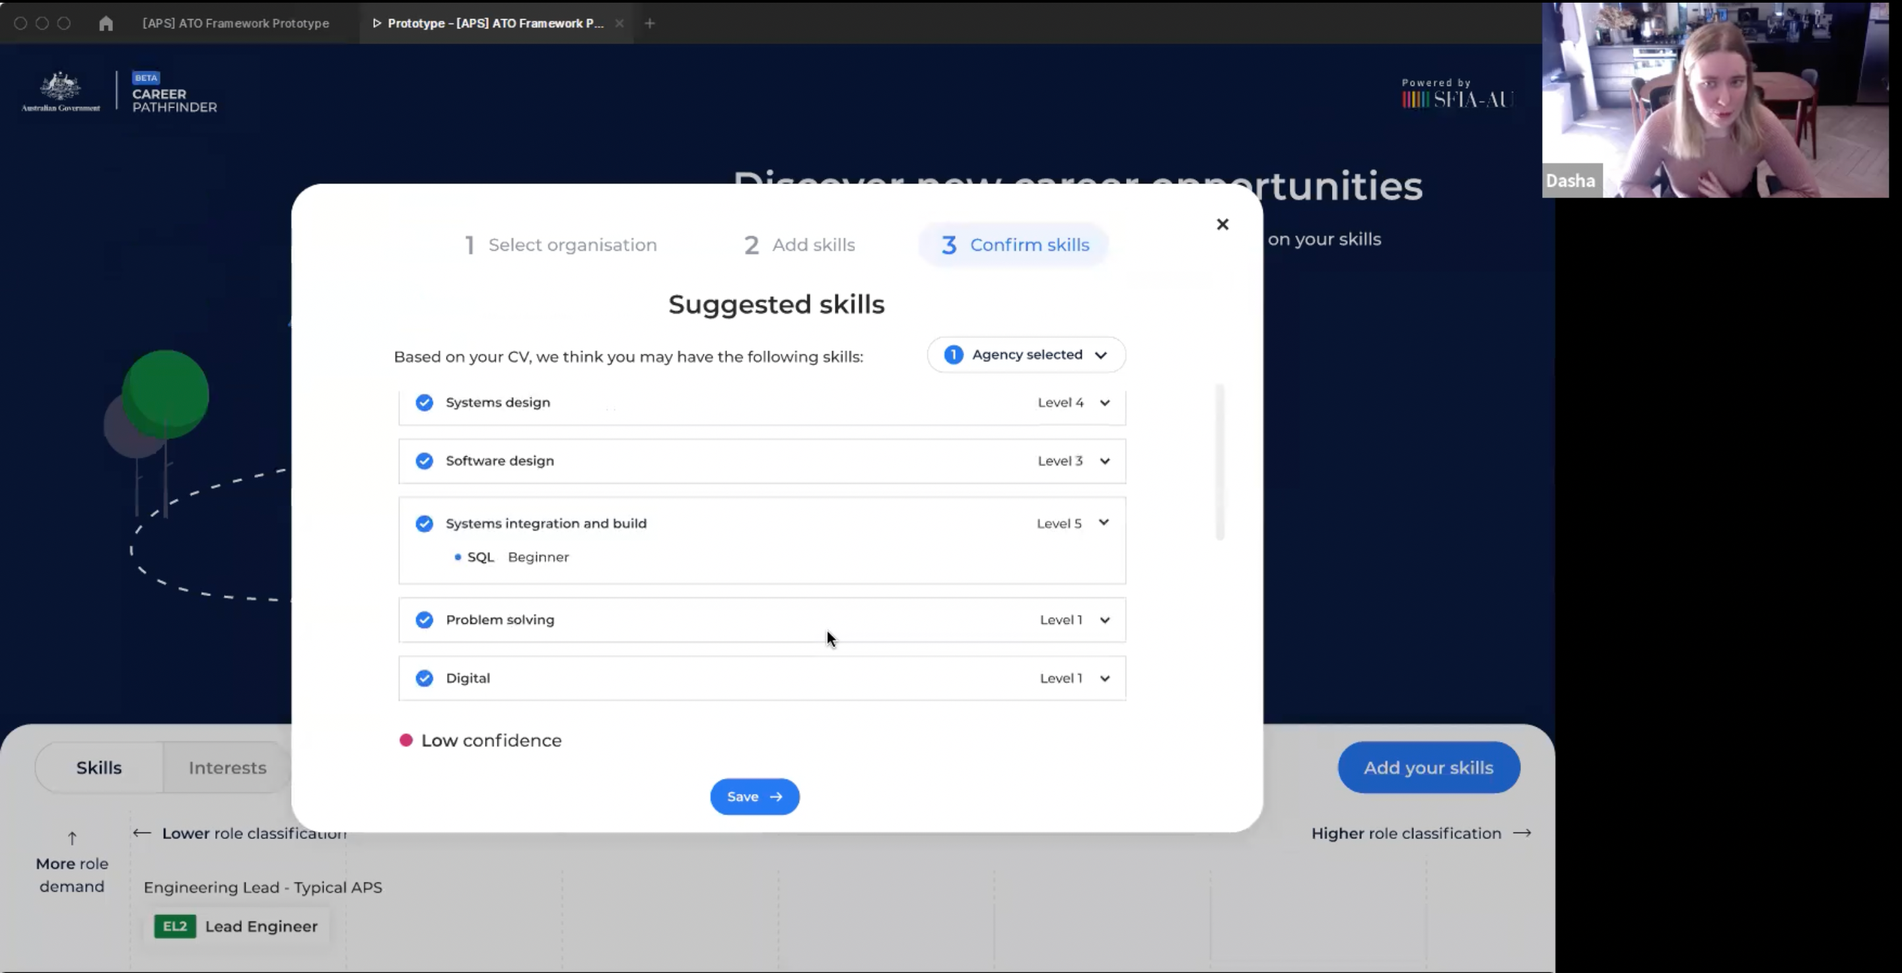Deselect the Digital skill checkbox

[x=424, y=678]
